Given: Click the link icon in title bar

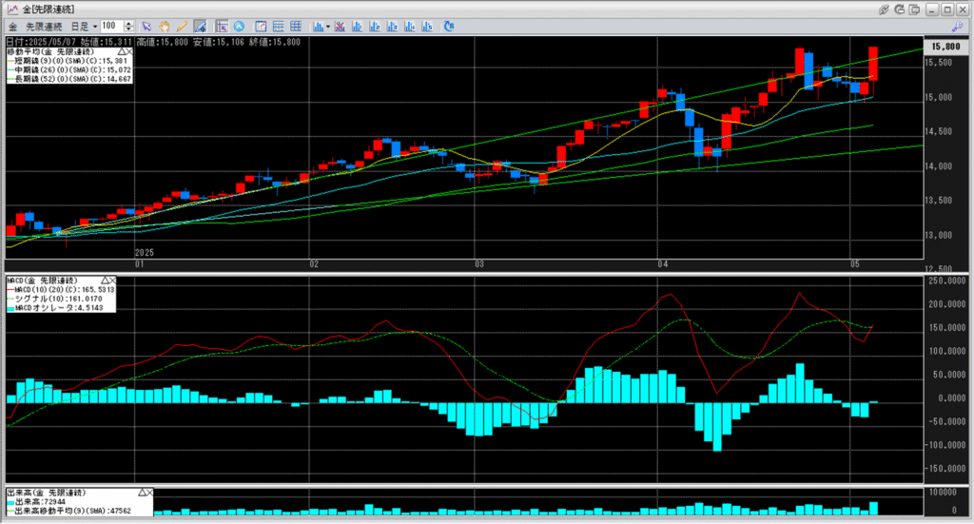Looking at the screenshot, I should 884,9.
